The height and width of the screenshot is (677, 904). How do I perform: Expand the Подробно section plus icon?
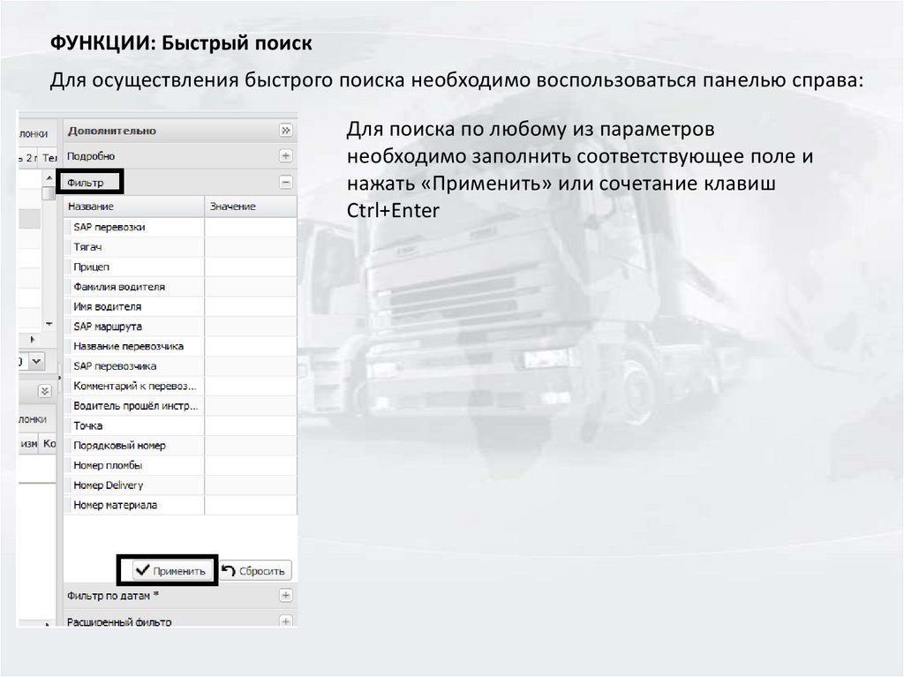coord(285,156)
